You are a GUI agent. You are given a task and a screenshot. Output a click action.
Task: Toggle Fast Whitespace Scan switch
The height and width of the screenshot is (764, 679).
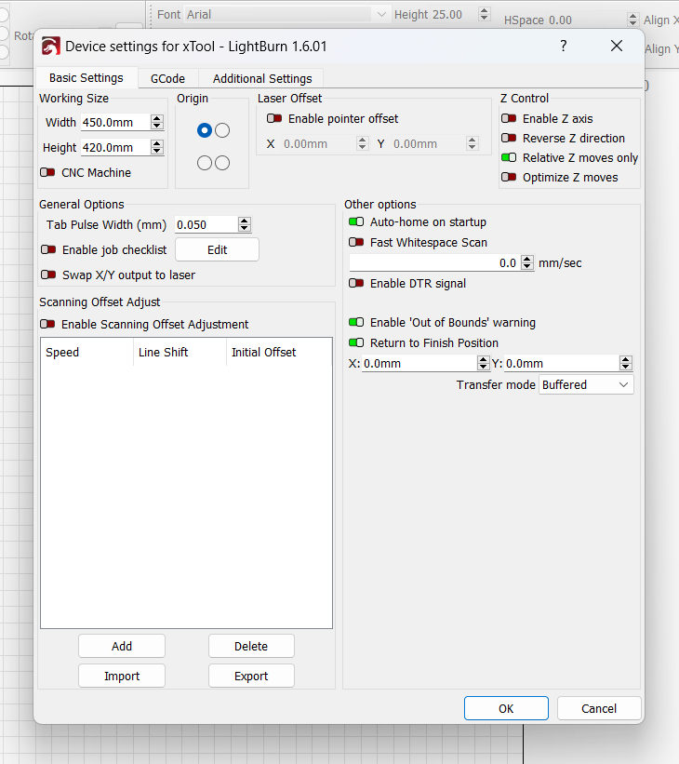[356, 242]
